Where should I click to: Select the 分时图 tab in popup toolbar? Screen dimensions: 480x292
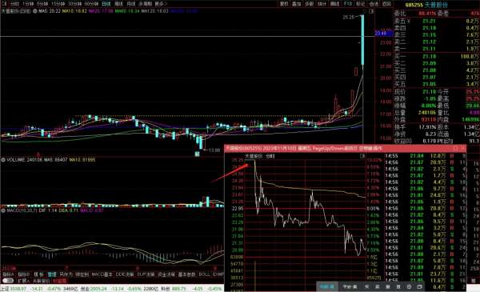click(327, 286)
